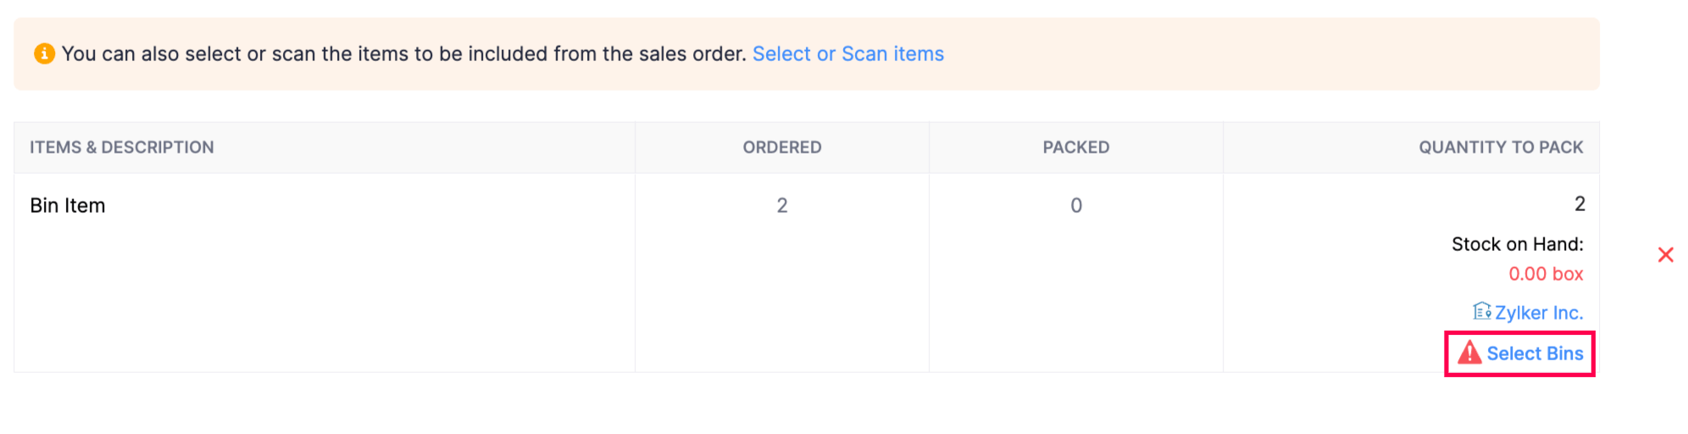Click the packed quantity value 0
1688x434 pixels.
[1075, 206]
